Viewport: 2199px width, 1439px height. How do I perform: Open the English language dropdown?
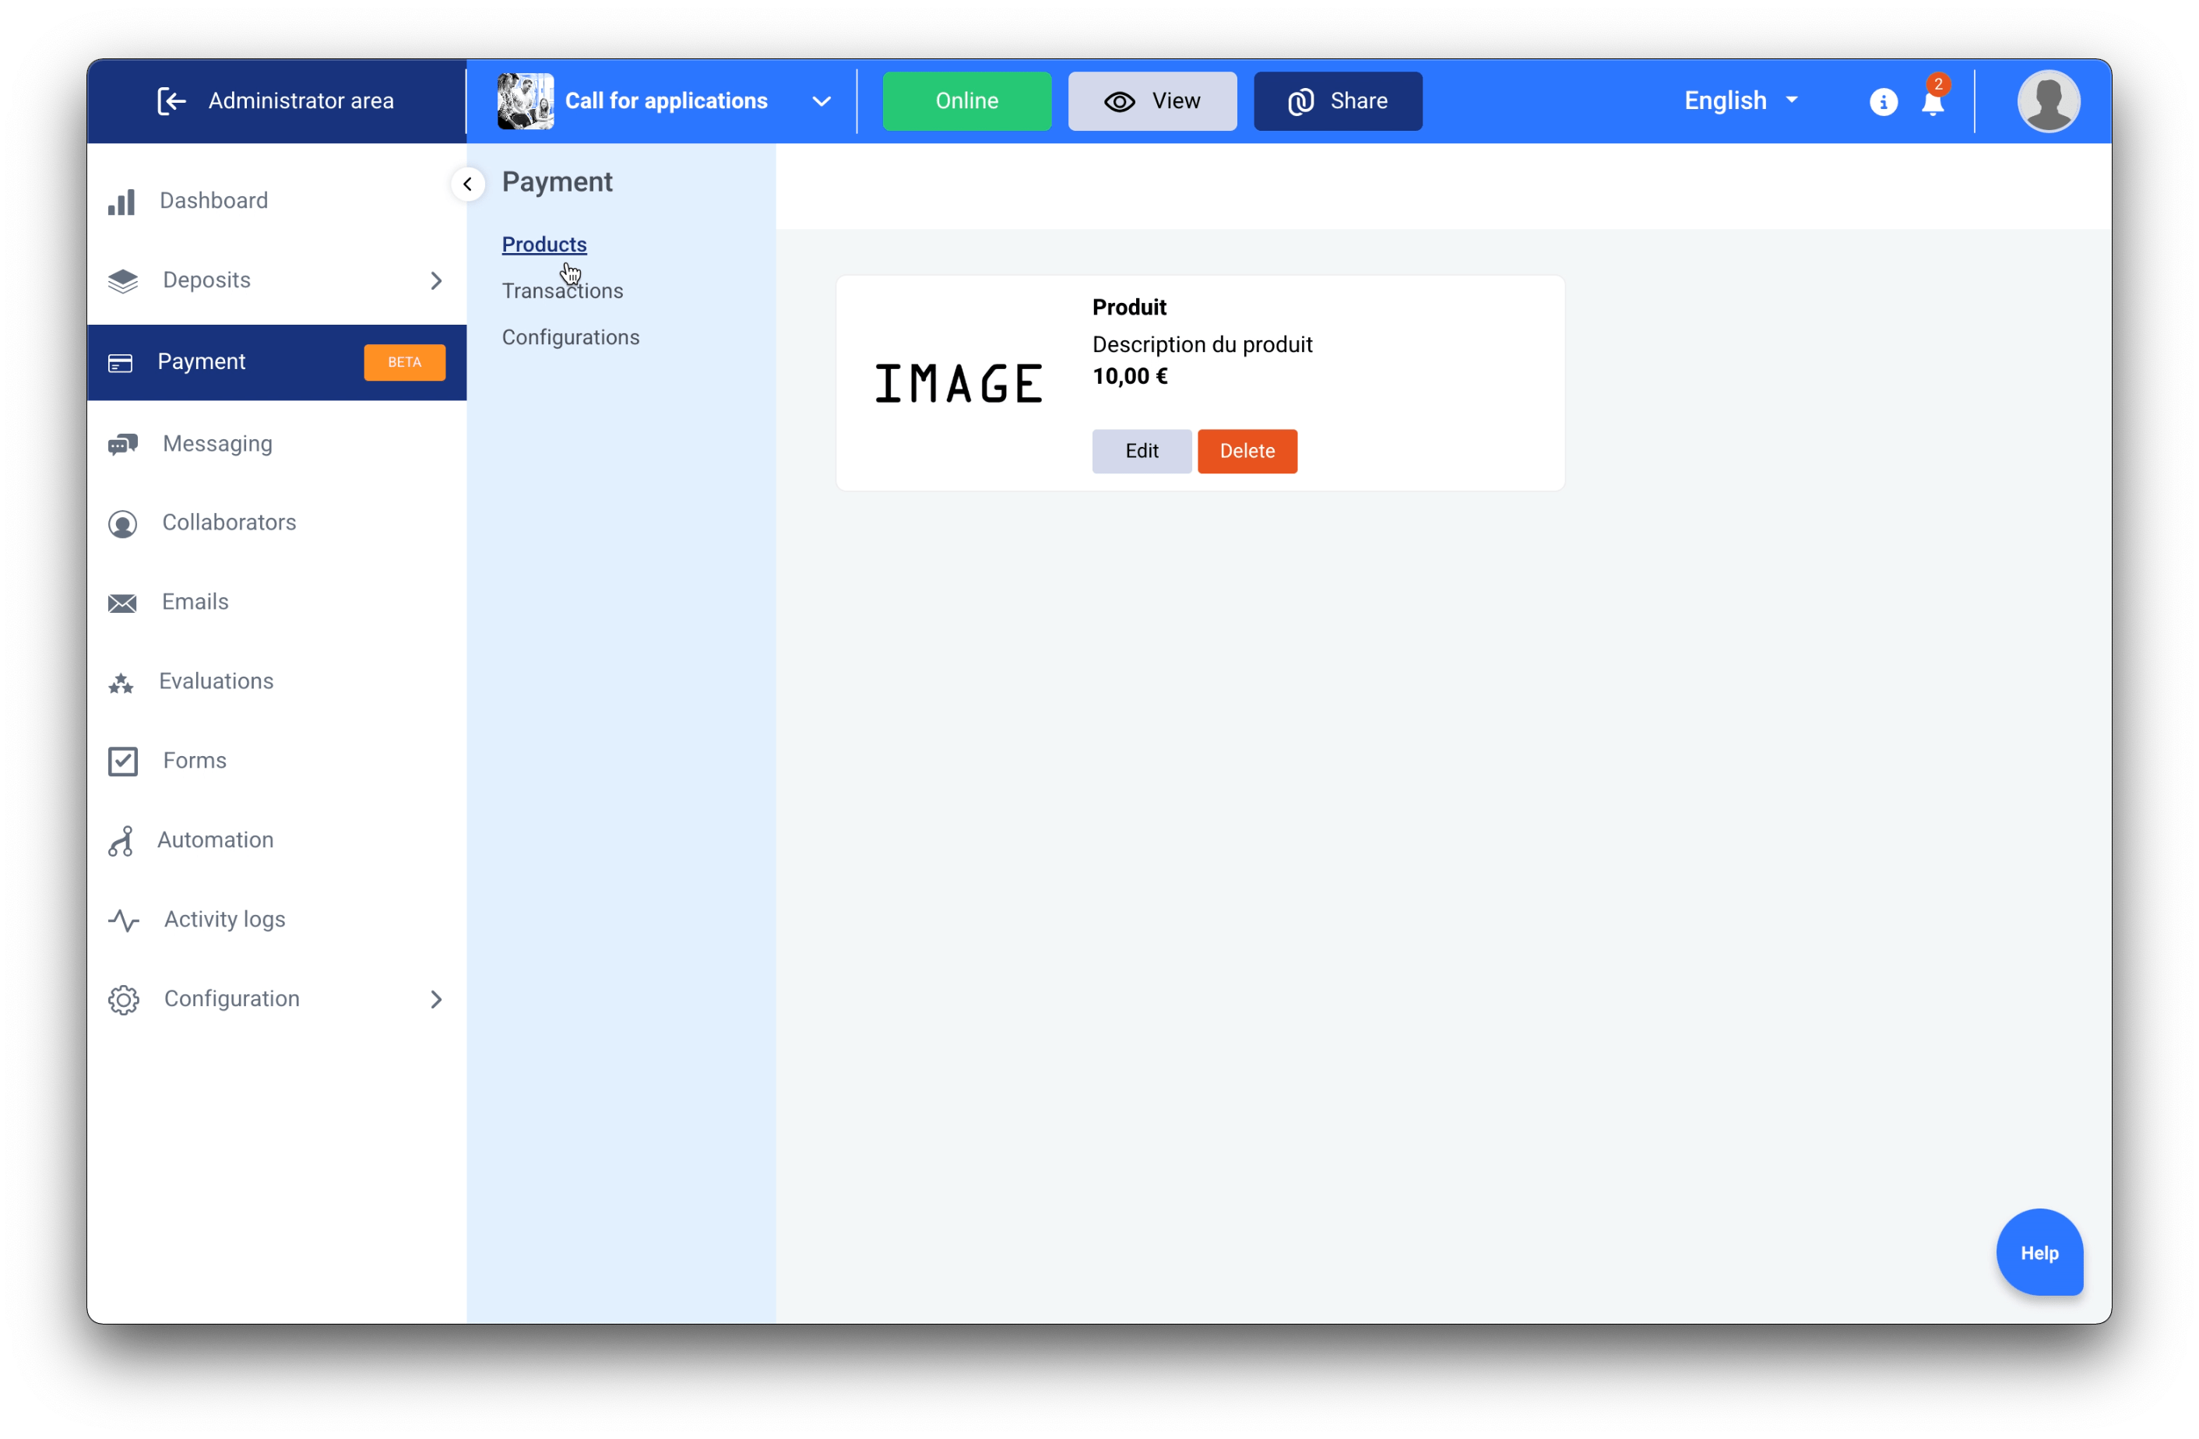tap(1740, 100)
